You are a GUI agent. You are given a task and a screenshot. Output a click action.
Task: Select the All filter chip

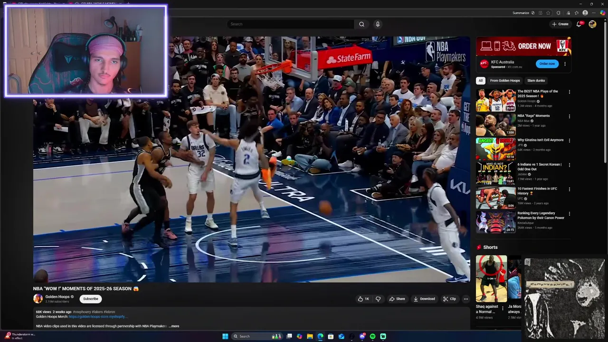click(x=481, y=80)
